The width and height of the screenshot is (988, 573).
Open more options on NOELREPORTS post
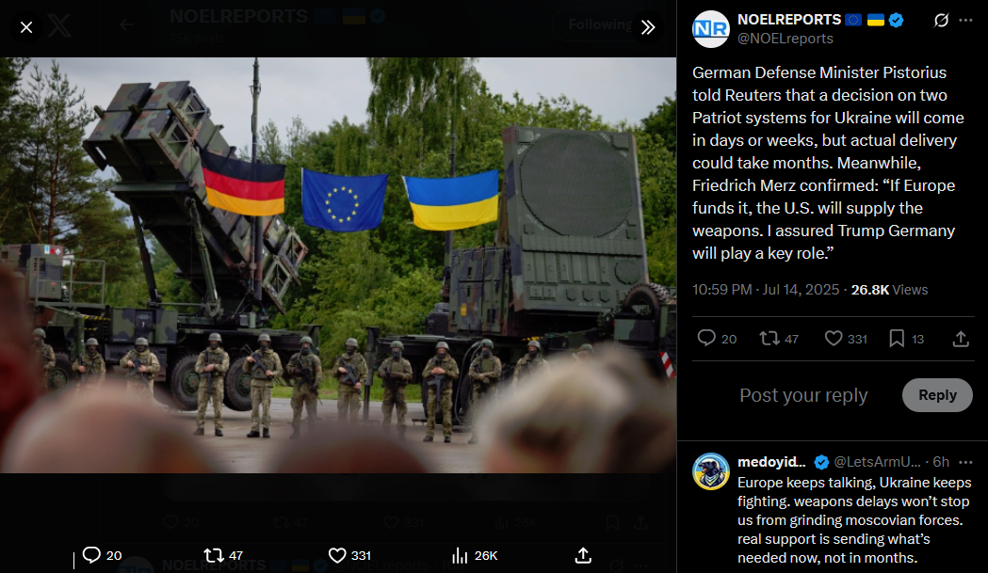pyautogui.click(x=965, y=20)
